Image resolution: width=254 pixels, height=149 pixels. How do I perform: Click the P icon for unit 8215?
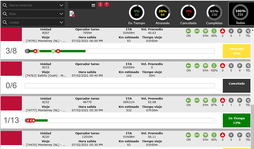pyautogui.click(x=240, y=66)
